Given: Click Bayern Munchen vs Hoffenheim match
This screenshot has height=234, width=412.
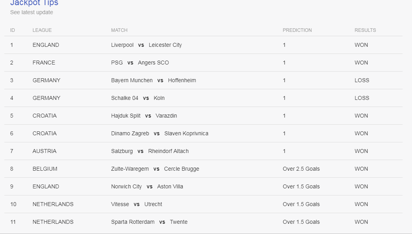Looking at the screenshot, I should pyautogui.click(x=154, y=80).
